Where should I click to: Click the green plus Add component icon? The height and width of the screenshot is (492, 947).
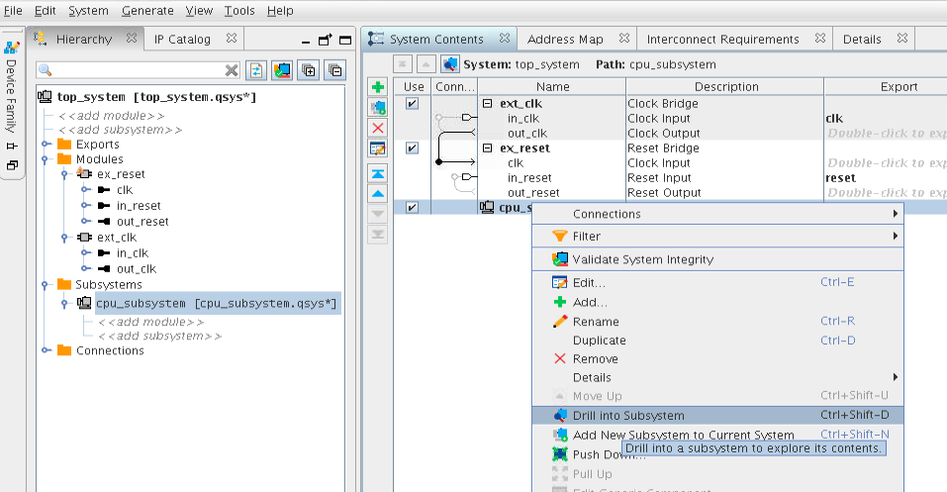click(x=377, y=87)
